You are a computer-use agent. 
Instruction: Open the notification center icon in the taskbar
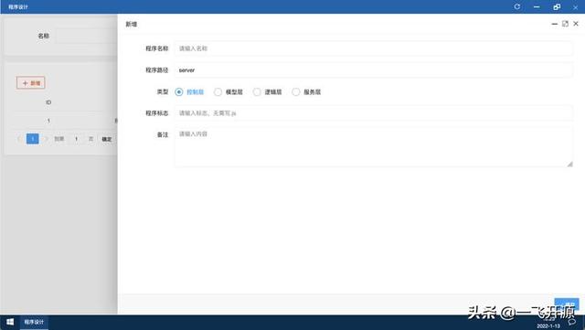coord(572,322)
